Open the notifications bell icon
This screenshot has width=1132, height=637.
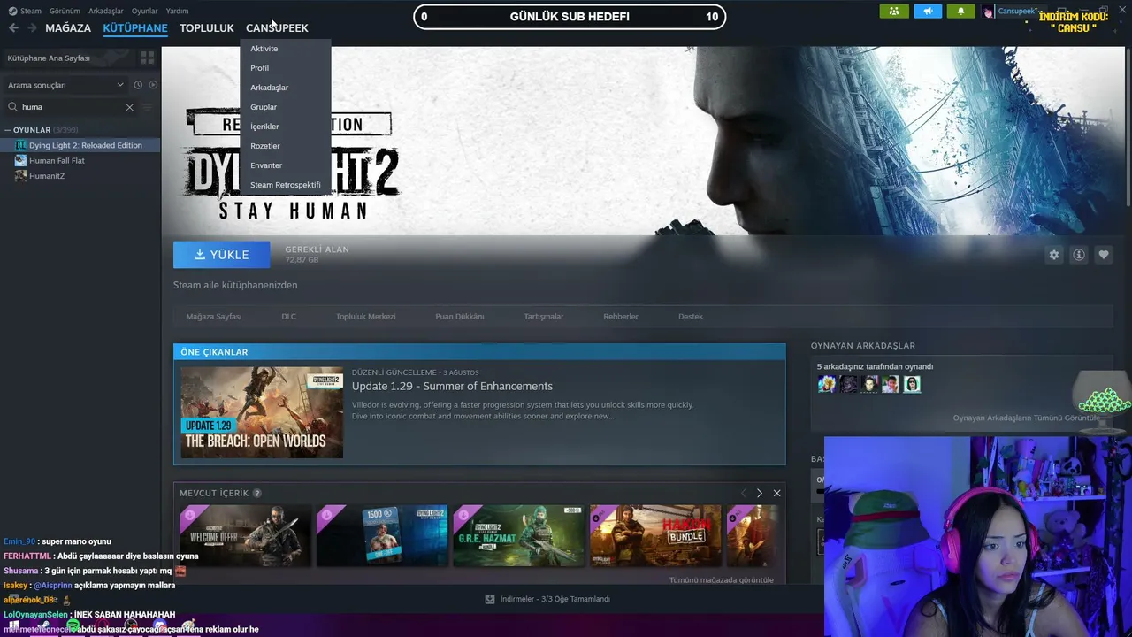tap(960, 12)
